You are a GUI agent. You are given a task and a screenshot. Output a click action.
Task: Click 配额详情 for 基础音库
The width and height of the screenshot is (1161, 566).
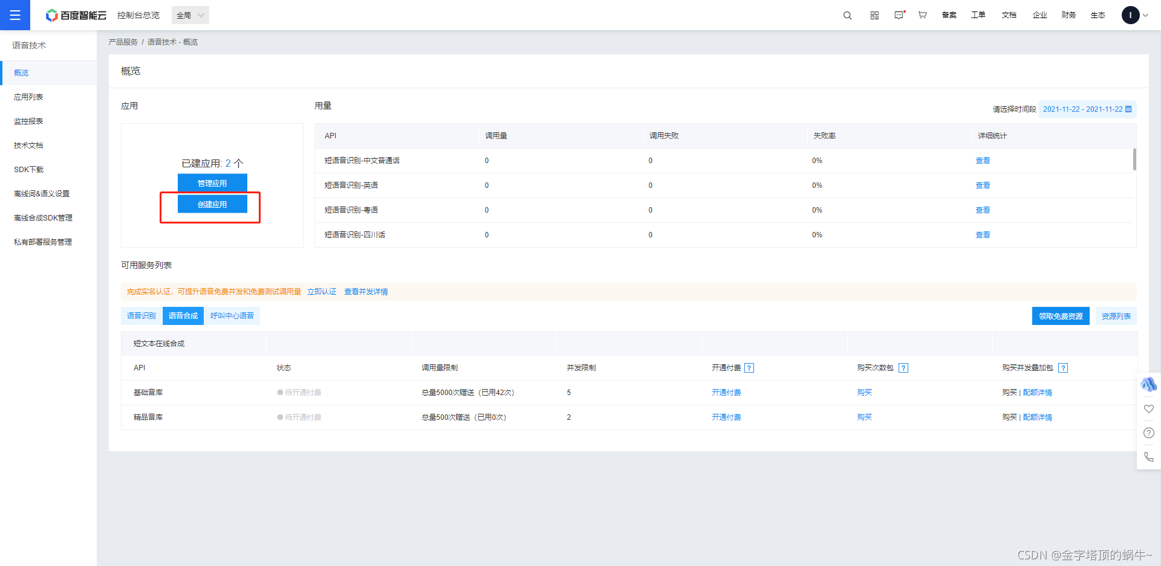pos(1038,393)
